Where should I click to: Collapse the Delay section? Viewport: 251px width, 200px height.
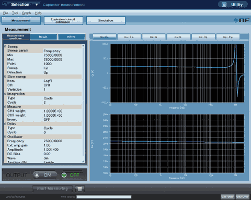(5, 124)
